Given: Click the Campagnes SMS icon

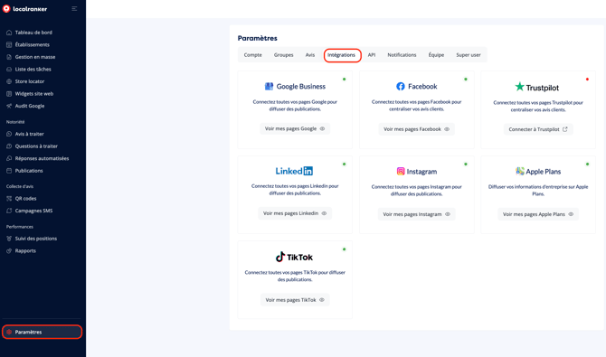Looking at the screenshot, I should 9,211.
